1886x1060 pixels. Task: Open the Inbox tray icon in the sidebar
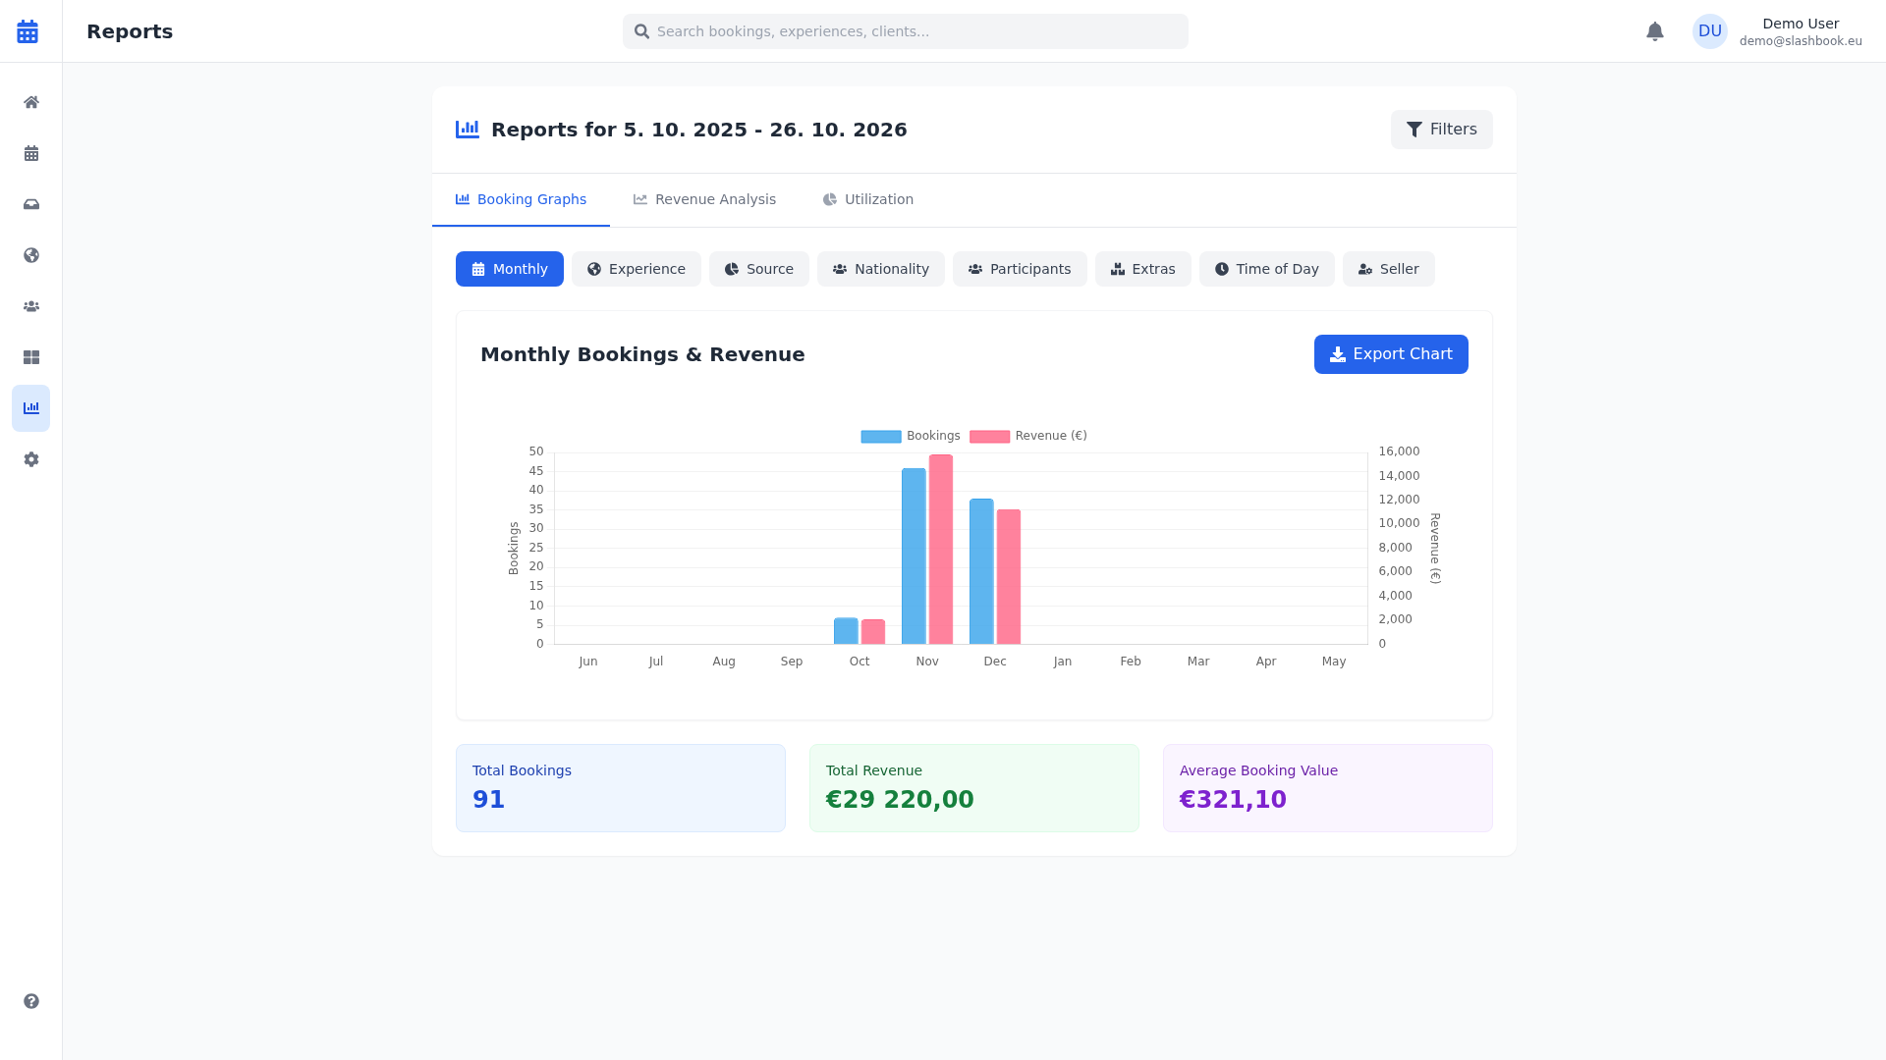click(x=30, y=204)
